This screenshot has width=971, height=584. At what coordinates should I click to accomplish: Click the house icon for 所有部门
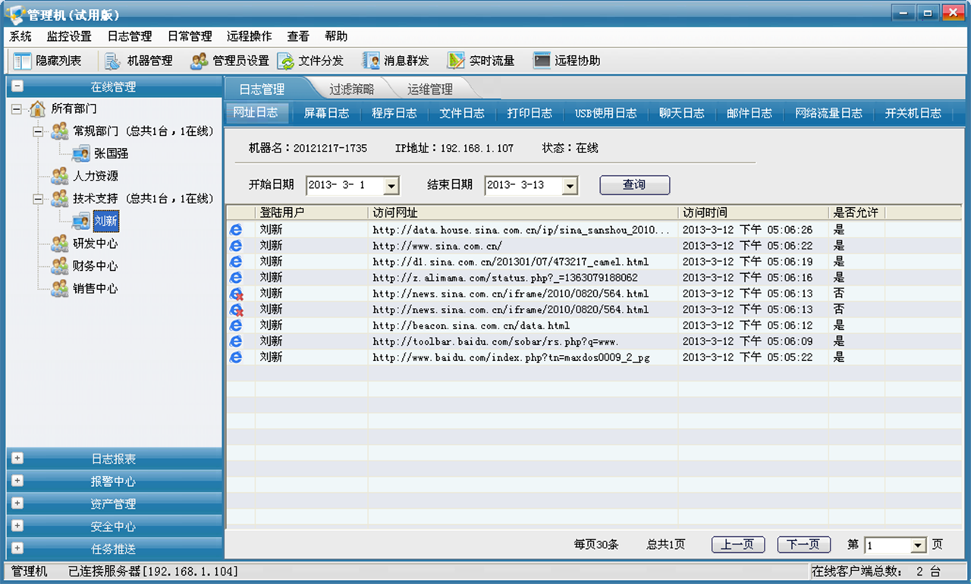[x=37, y=109]
